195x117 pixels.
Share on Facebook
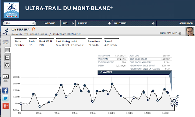(x=5, y=90)
